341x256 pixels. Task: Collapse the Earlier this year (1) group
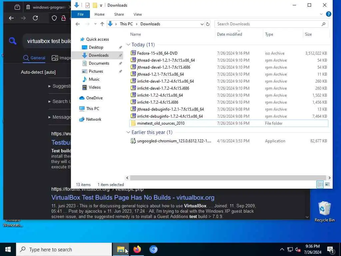point(128,132)
